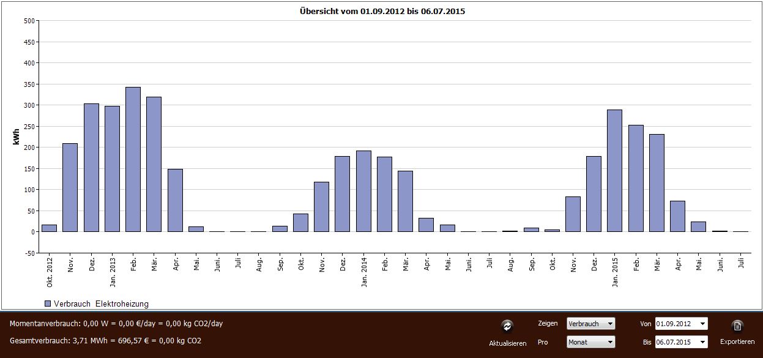Image resolution: width=763 pixels, height=358 pixels.
Task: Click the tallest bar for Feb. 2013
Action: click(133, 159)
